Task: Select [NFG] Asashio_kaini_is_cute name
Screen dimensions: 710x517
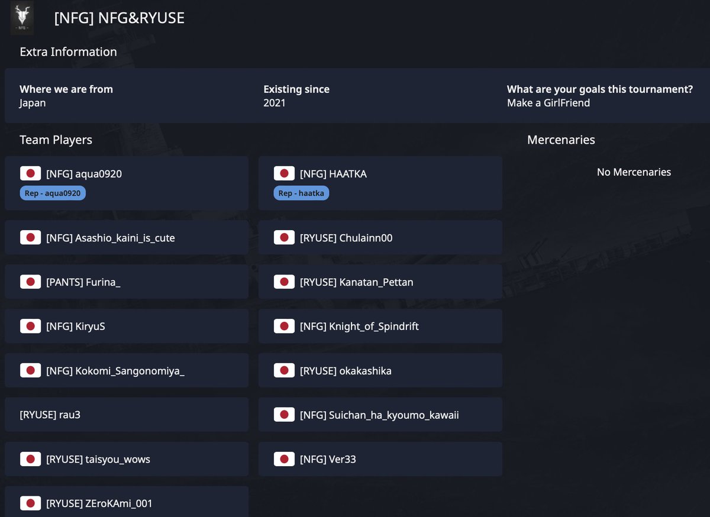Action: point(111,238)
